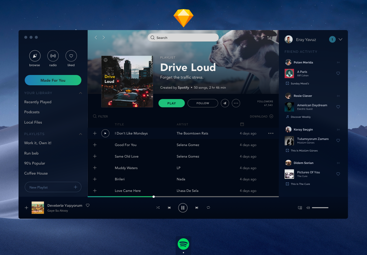
Task: Share the Drive Loud playlist
Action: point(225,103)
